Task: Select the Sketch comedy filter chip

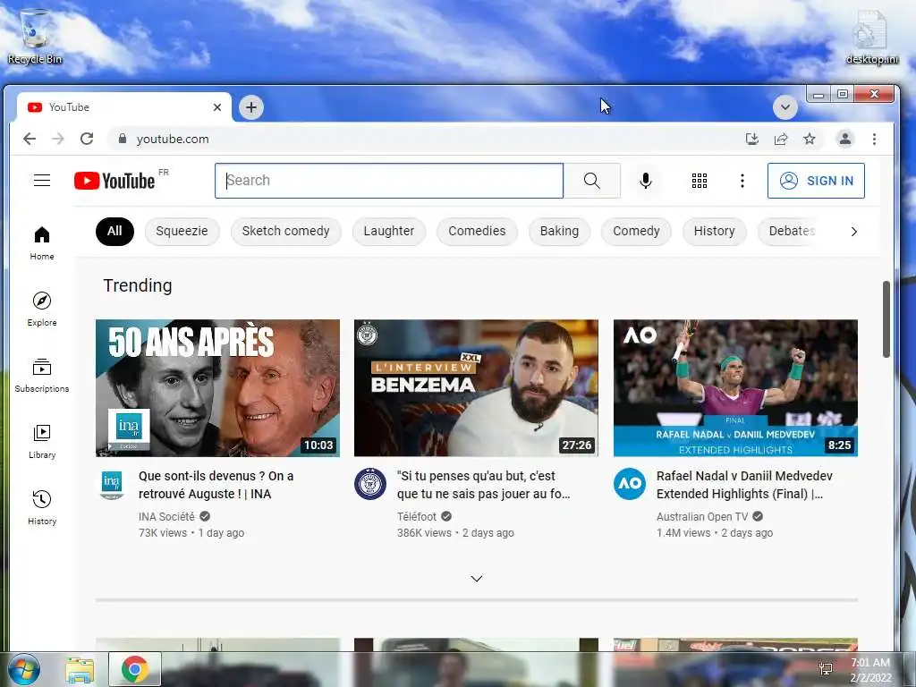Action: (x=285, y=232)
